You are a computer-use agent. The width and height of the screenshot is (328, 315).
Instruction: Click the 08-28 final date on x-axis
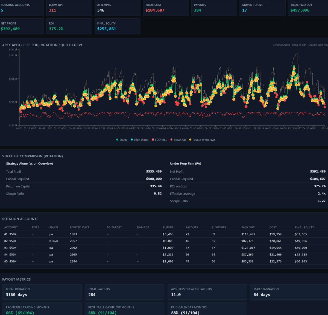coord(324,128)
